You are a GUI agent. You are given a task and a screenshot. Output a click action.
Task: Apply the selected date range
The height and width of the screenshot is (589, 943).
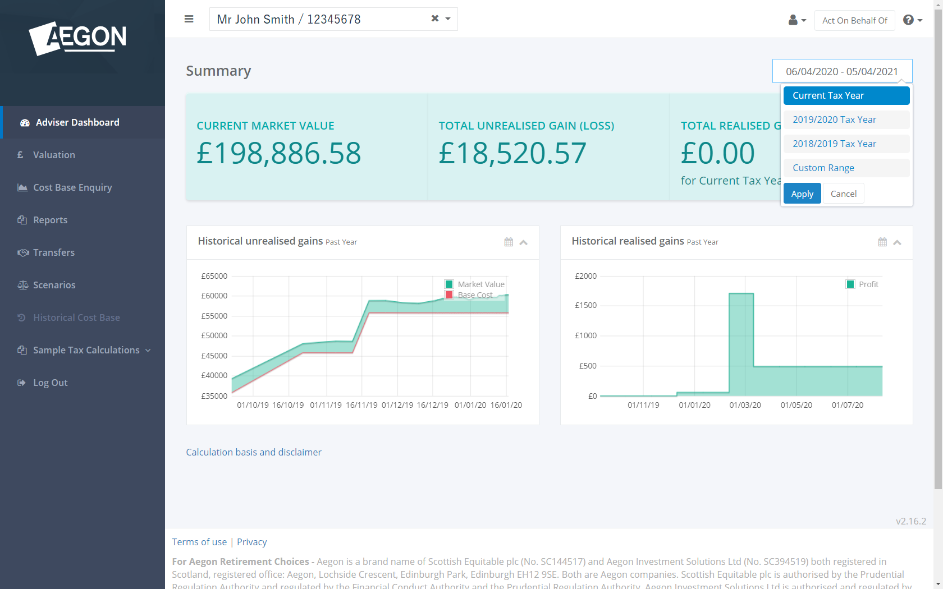pyautogui.click(x=802, y=194)
